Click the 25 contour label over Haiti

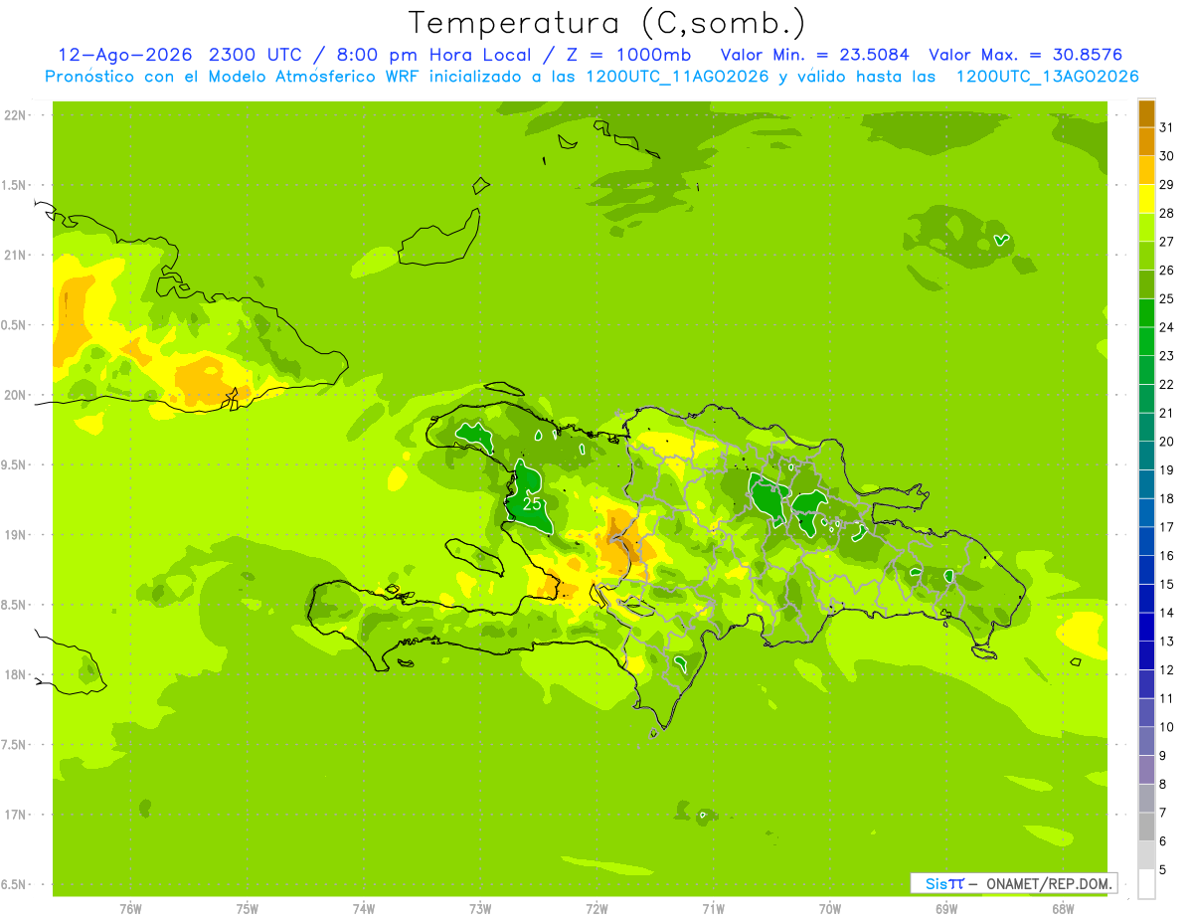533,504
